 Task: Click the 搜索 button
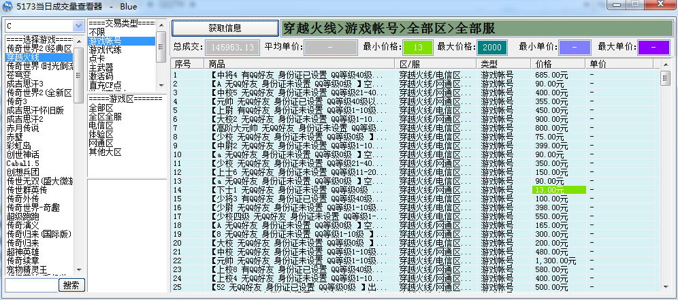[x=71, y=285]
